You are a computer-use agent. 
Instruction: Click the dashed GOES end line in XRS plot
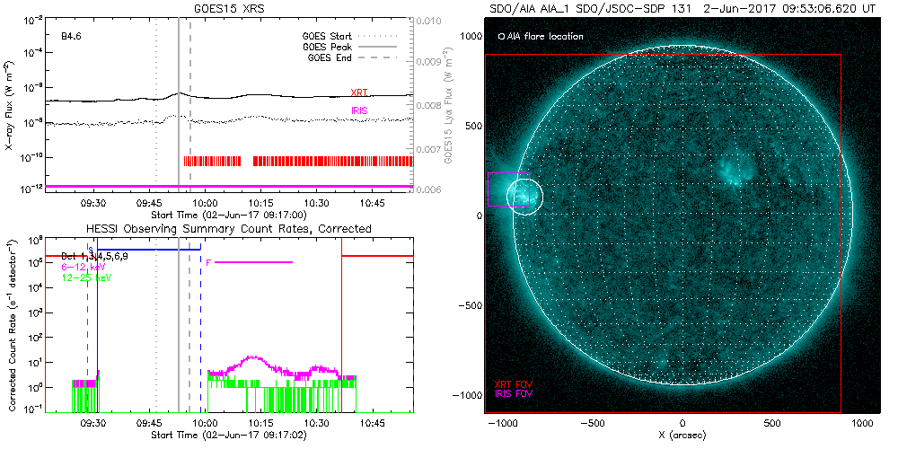pos(190,135)
